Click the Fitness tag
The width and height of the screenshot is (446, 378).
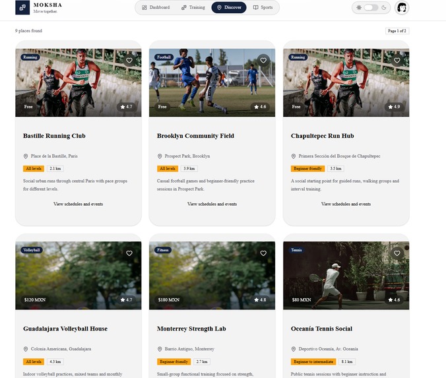(163, 250)
